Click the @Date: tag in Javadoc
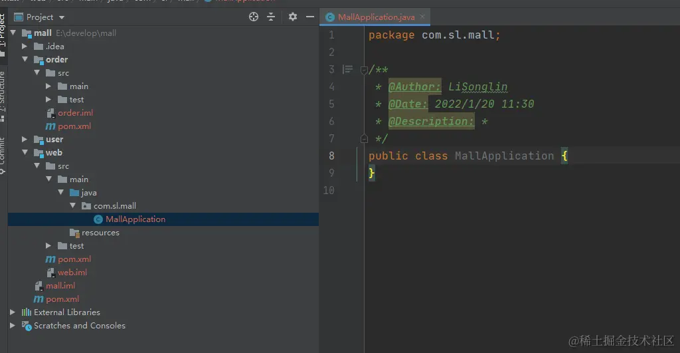 (x=408, y=104)
